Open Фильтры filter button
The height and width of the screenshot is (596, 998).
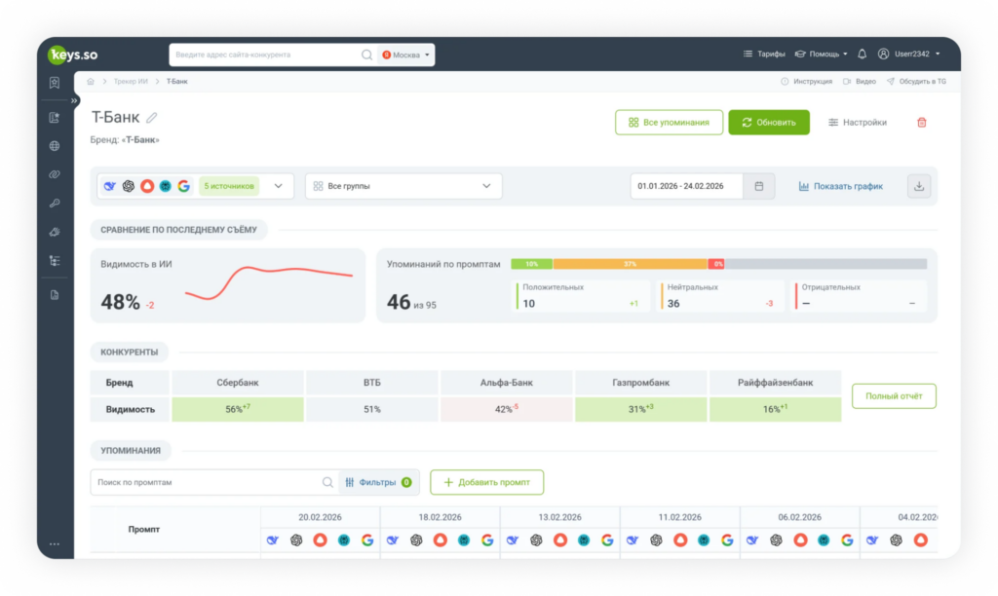tap(379, 482)
